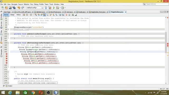Image resolution: width=169 pixels, height=95 pixels.
Task: Open the Debug menu
Action: click(36, 4)
